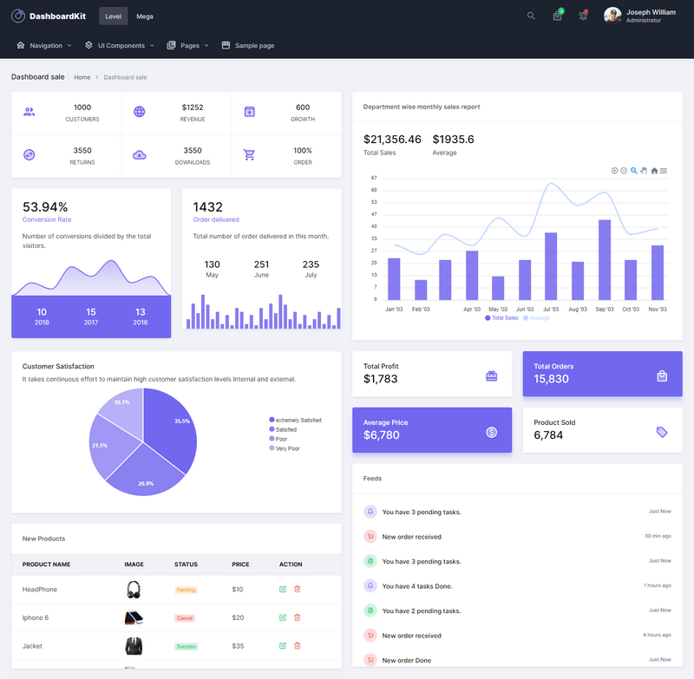This screenshot has height=679, width=694.
Task: Open the clipboard tasks icon in header
Action: coord(557,16)
